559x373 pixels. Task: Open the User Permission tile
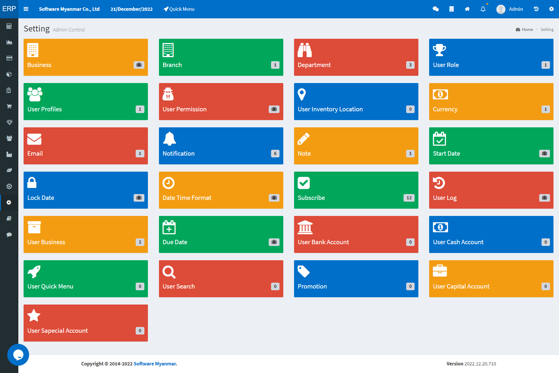click(221, 102)
